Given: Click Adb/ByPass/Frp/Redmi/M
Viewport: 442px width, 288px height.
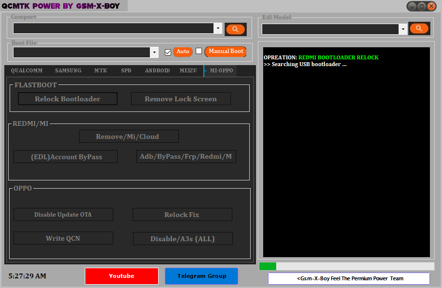Looking at the screenshot, I should (186, 156).
